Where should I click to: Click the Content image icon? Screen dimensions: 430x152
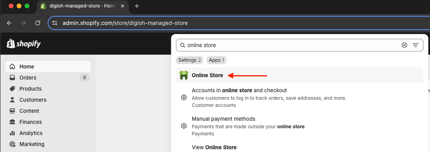[x=12, y=111]
